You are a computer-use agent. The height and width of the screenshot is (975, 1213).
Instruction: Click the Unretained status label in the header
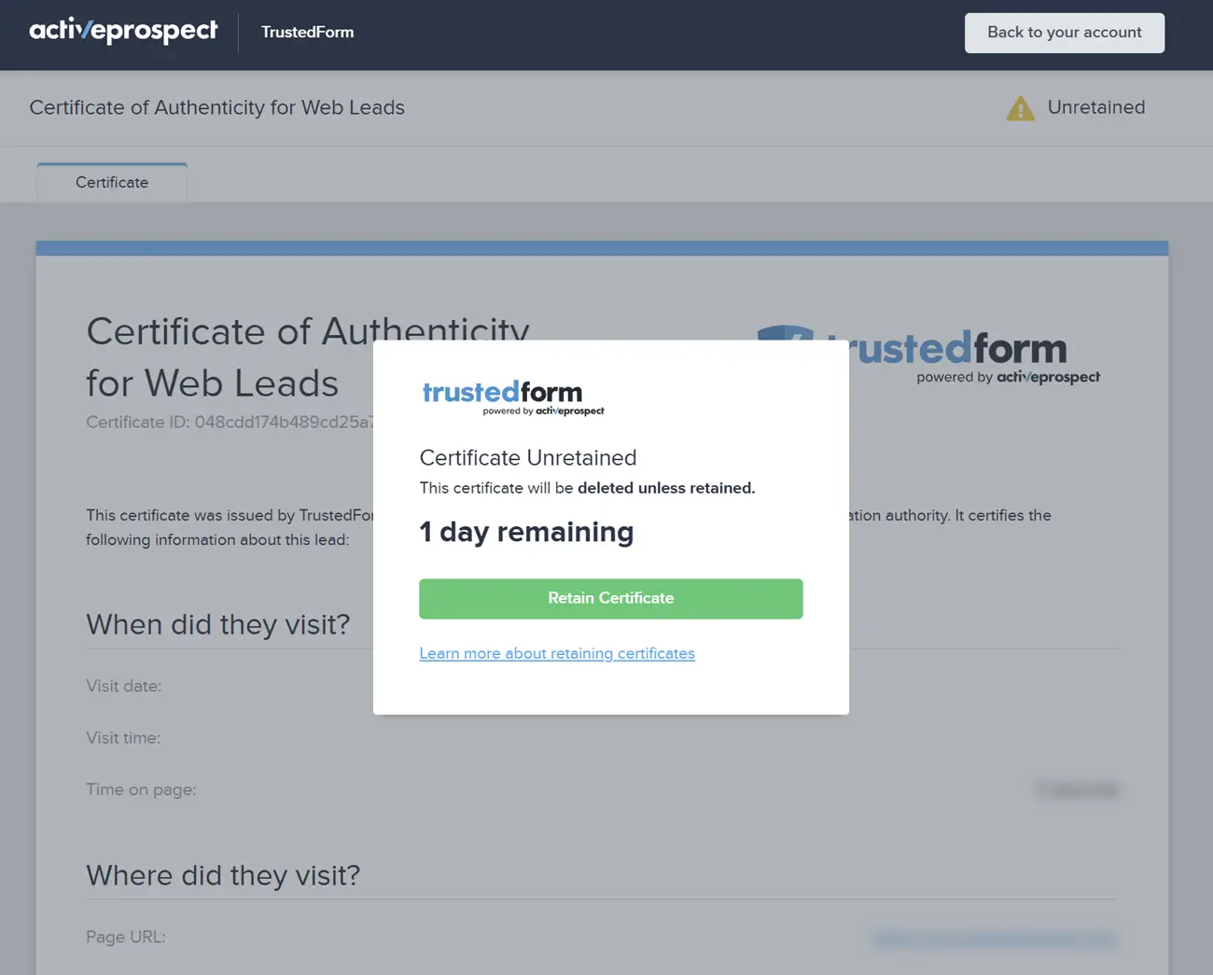pyautogui.click(x=1096, y=107)
